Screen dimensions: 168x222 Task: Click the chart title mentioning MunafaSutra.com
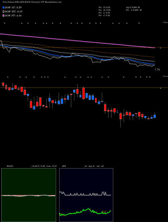coord(32,2)
